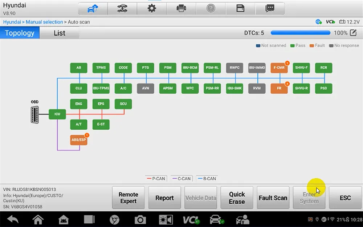Select the AVN no-response module
Viewport: 363px width, 227px height.
146,88
